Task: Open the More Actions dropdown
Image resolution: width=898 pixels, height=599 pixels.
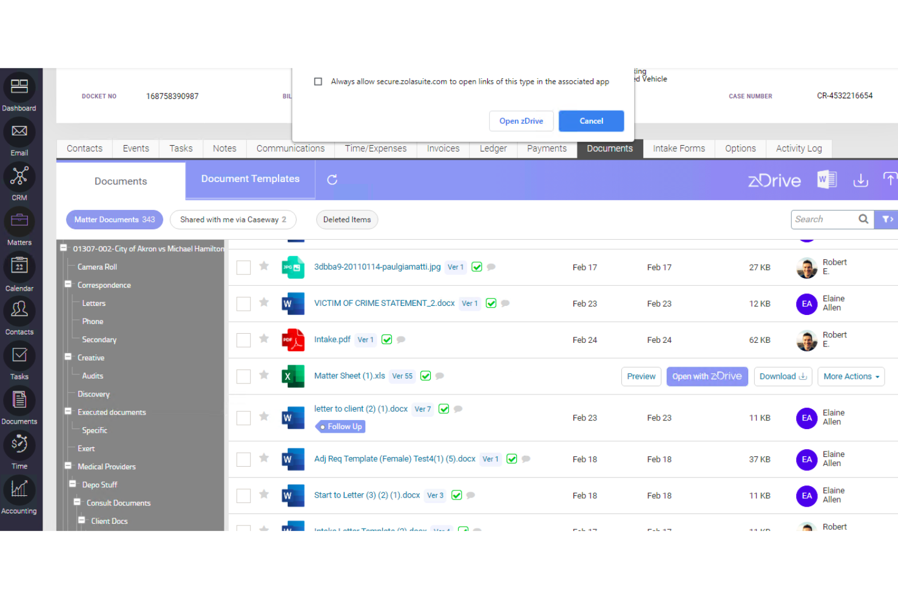Action: 851,376
